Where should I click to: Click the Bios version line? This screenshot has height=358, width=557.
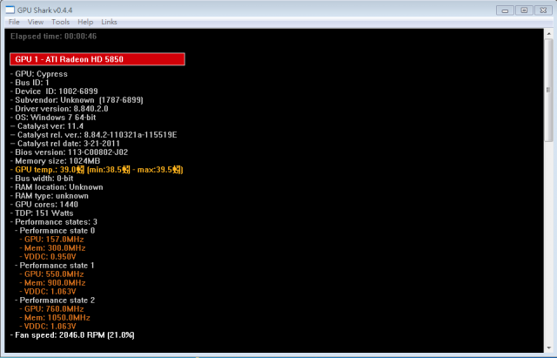pos(70,152)
